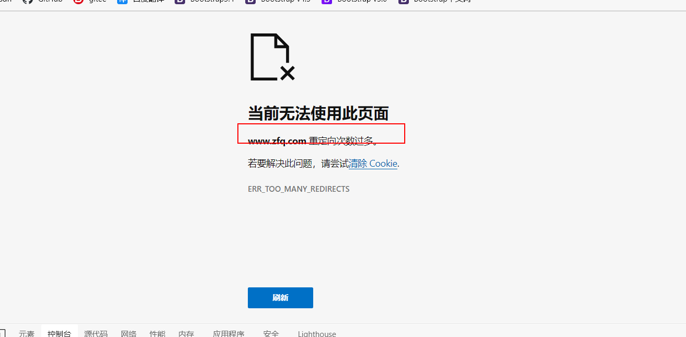Image resolution: width=686 pixels, height=337 pixels.
Task: Go to the 网络 DevTools tab
Action: tap(129, 333)
